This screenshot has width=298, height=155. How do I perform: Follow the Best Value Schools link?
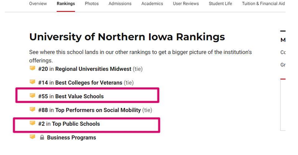(x=79, y=96)
